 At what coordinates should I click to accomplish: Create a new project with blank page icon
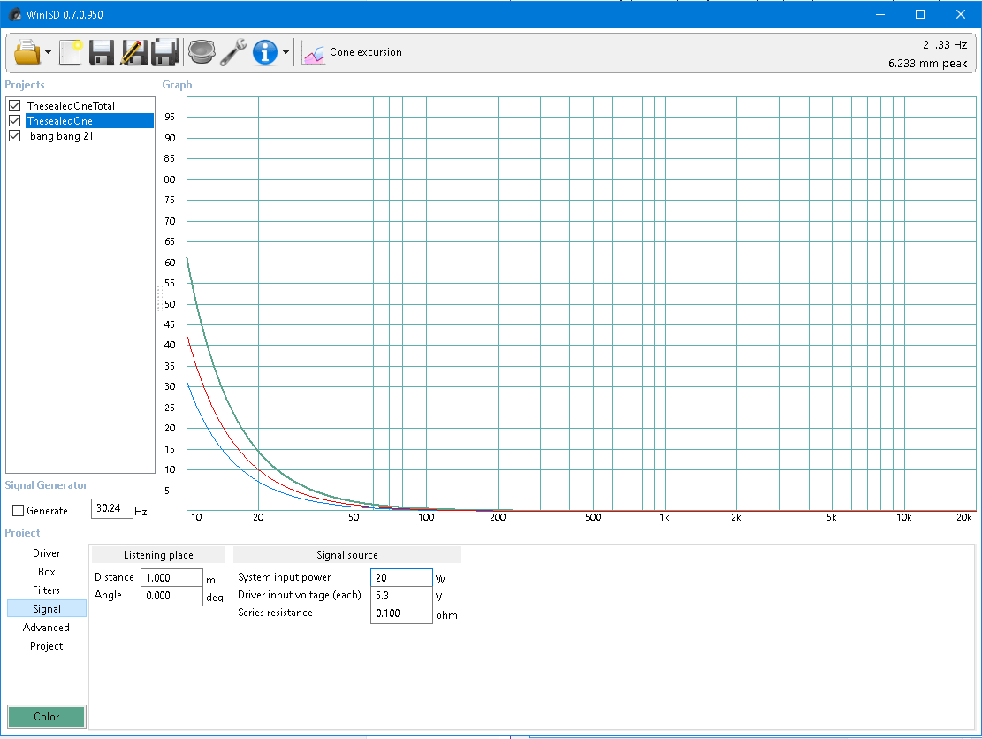pyautogui.click(x=70, y=52)
